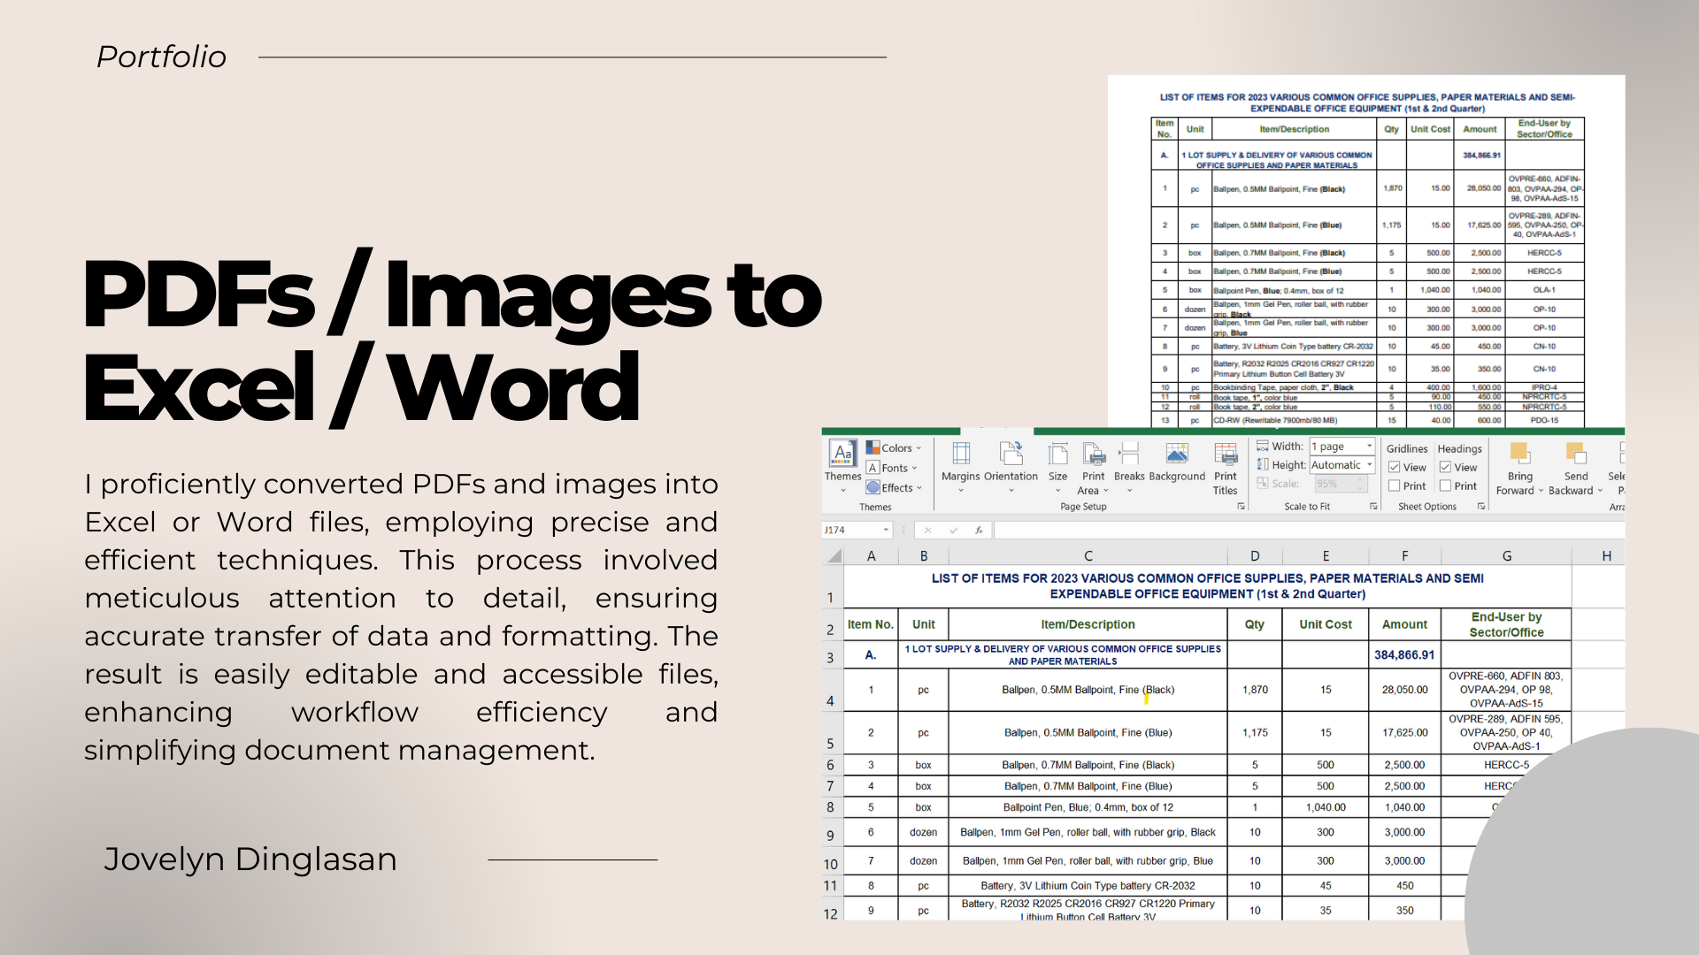Select column E header
1699x955 pixels.
(x=1325, y=556)
